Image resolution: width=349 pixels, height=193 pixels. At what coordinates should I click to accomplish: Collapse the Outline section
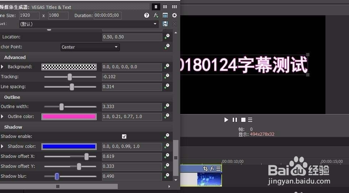click(12, 97)
